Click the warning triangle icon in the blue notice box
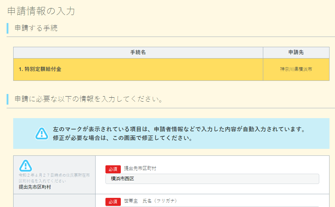The image size is (335, 207). [x=42, y=133]
